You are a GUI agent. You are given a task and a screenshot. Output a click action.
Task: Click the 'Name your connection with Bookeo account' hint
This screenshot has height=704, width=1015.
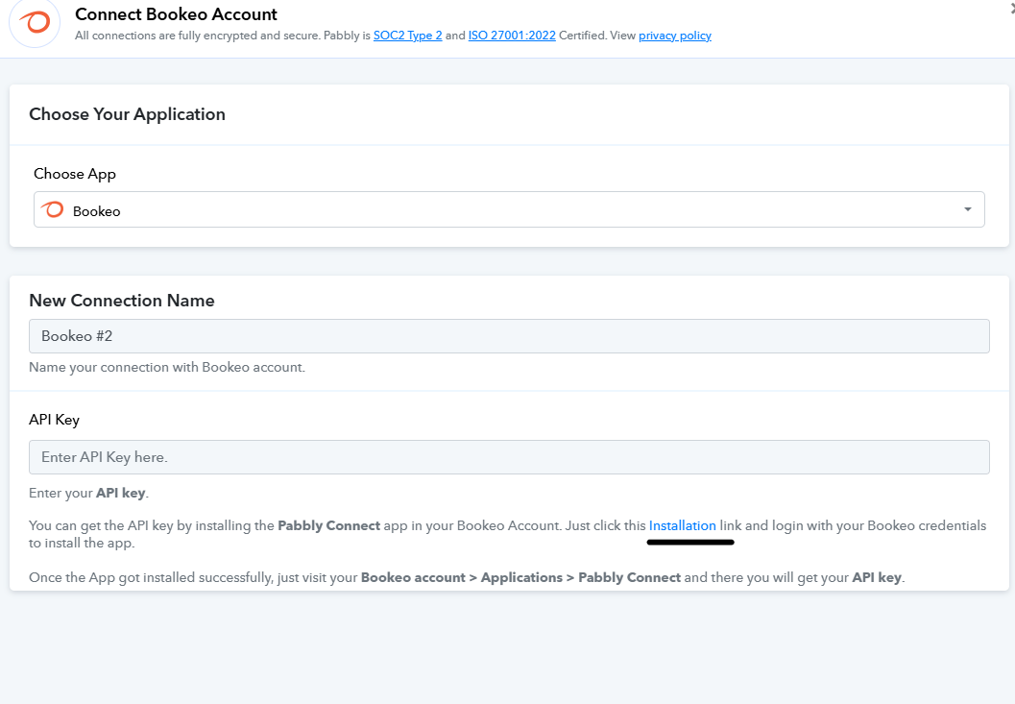click(167, 367)
